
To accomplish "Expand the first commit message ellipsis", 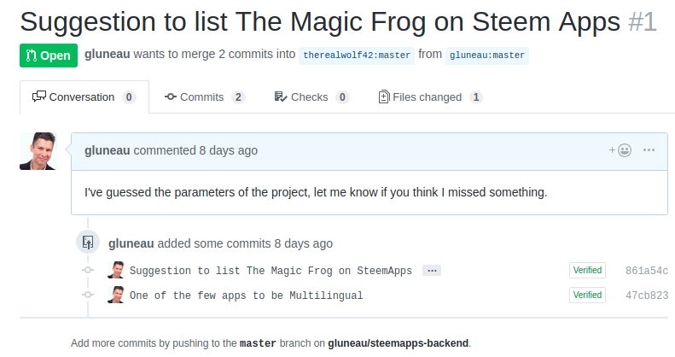I will 432,271.
